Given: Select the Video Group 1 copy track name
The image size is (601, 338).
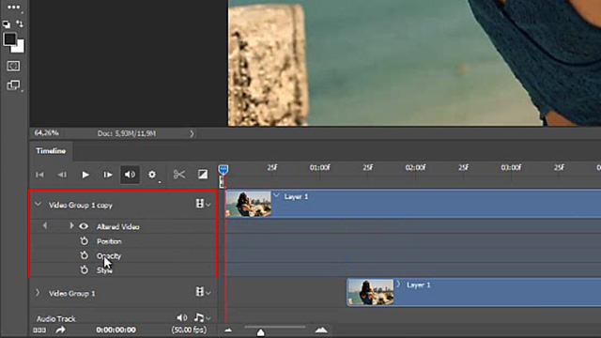Looking at the screenshot, I should coord(81,206).
